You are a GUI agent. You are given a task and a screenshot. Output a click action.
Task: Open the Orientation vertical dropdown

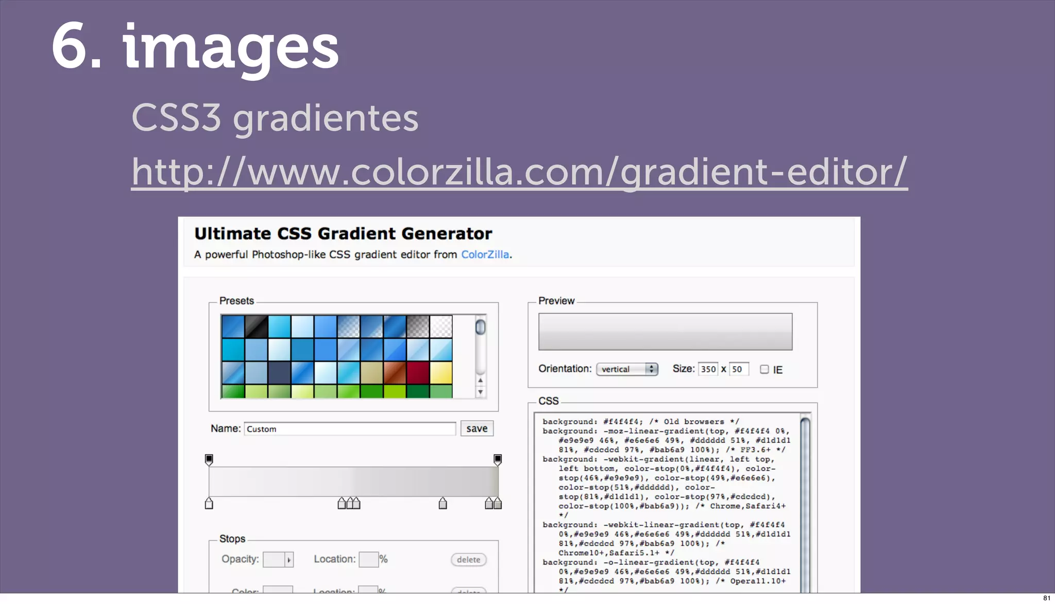tap(627, 369)
